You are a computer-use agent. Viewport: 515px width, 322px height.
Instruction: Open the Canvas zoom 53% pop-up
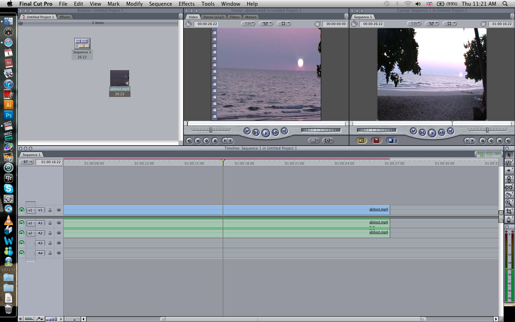click(414, 24)
